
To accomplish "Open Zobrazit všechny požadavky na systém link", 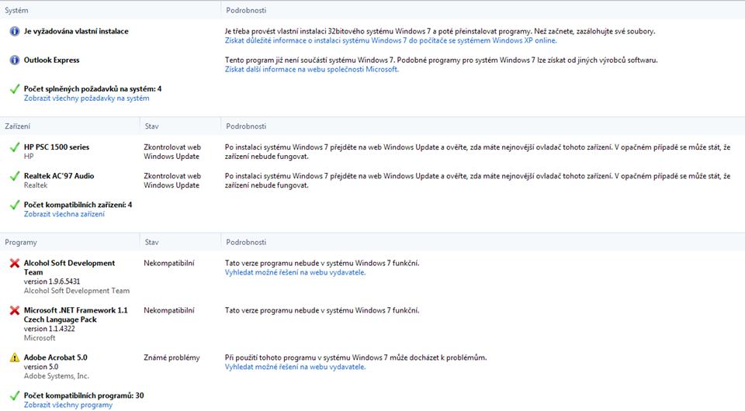I will click(x=86, y=98).
